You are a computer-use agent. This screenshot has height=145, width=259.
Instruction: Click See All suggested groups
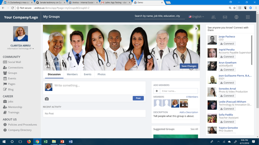[194, 129]
